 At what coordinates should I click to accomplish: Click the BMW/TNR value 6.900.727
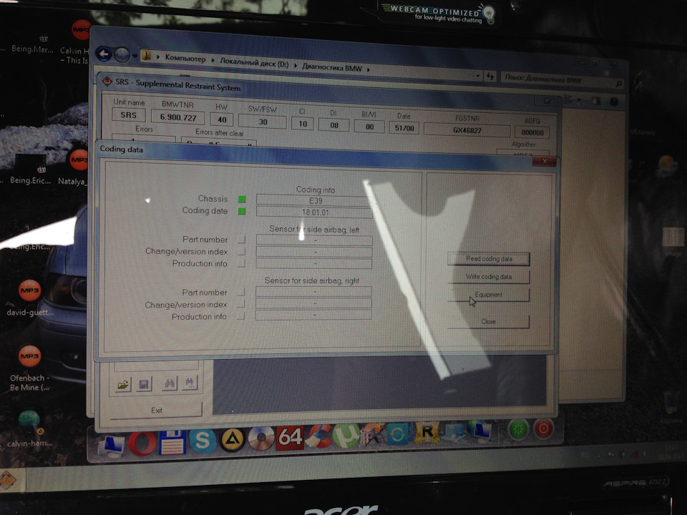178,117
